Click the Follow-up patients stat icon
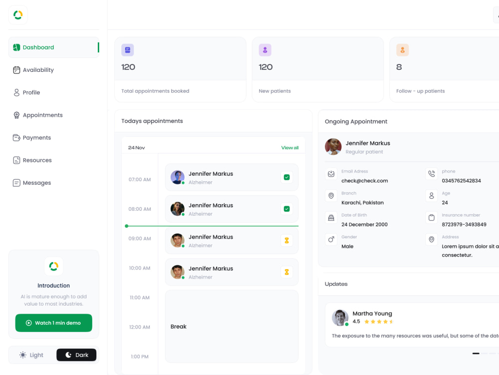 [x=402, y=50]
